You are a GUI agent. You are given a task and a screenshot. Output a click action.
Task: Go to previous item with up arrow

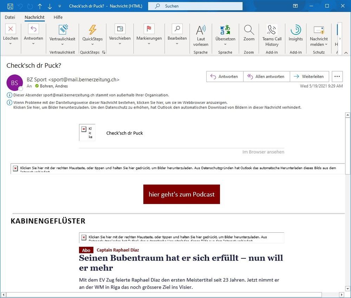(x=40, y=6)
